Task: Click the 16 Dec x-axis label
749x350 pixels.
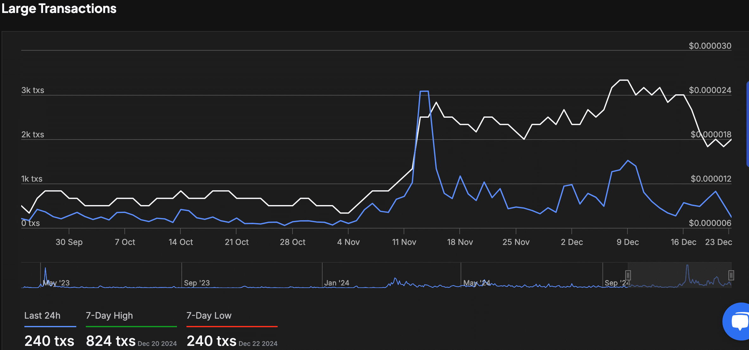Action: (x=683, y=242)
